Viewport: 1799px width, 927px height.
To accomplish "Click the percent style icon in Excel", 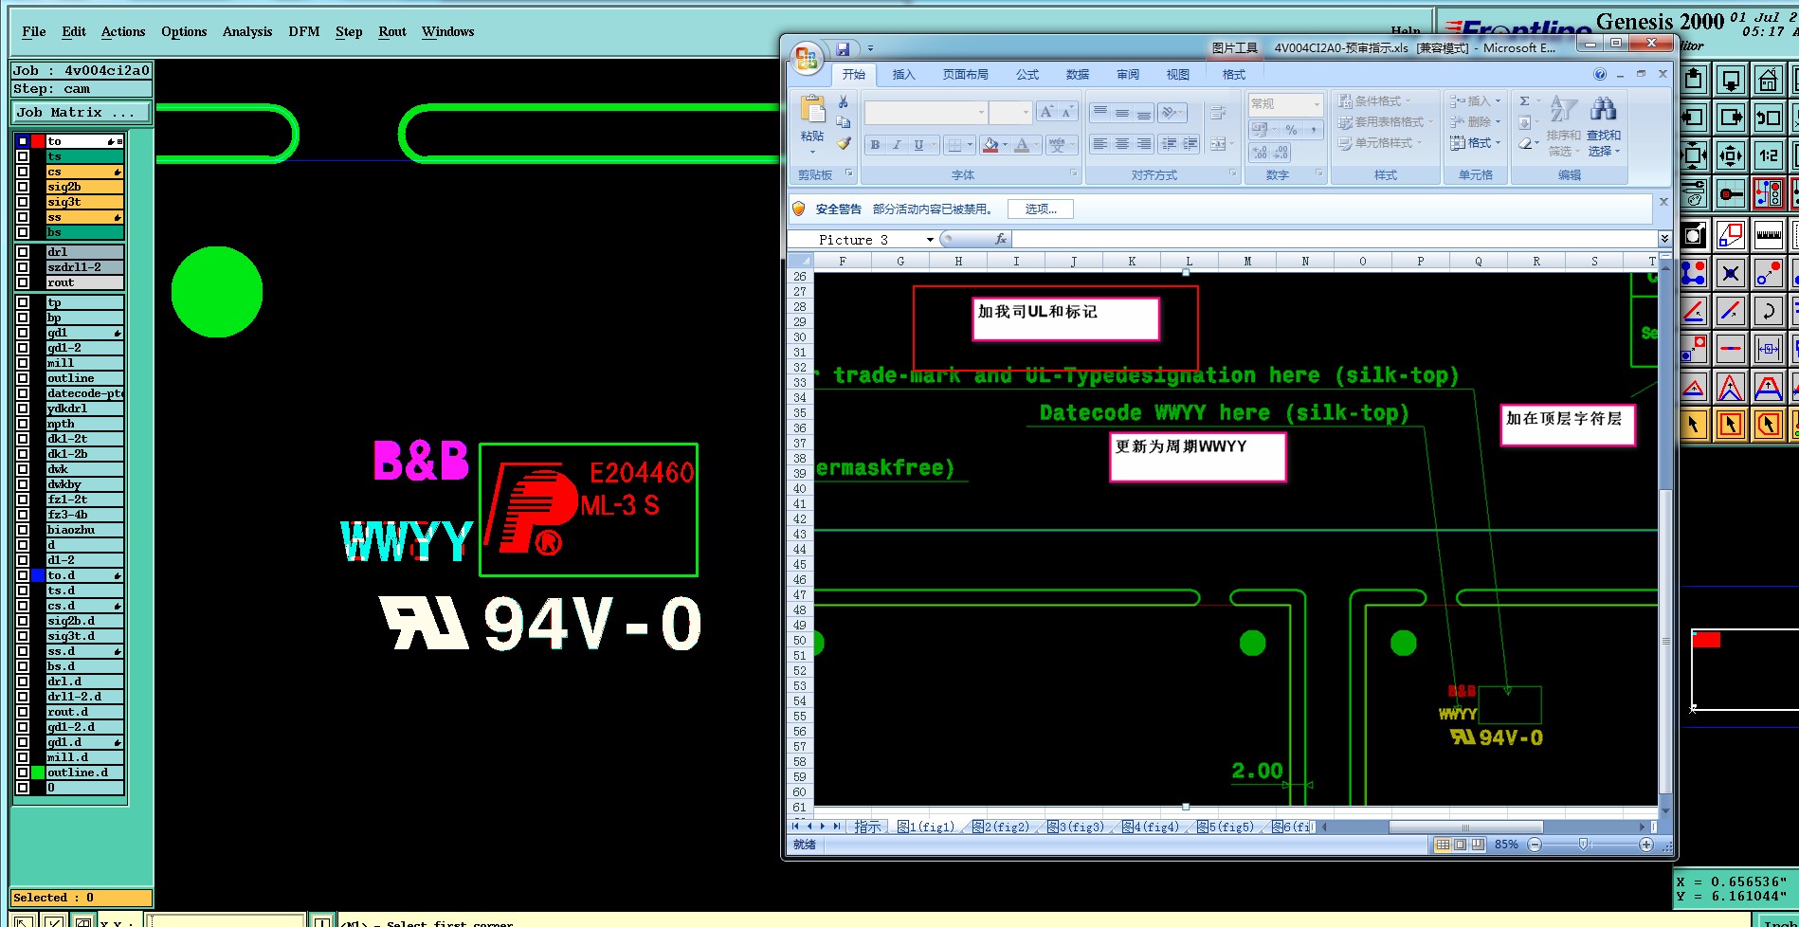I will click(1291, 129).
